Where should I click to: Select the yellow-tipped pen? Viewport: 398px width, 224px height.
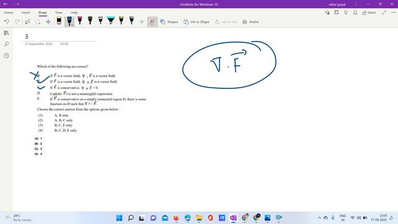pos(121,21)
